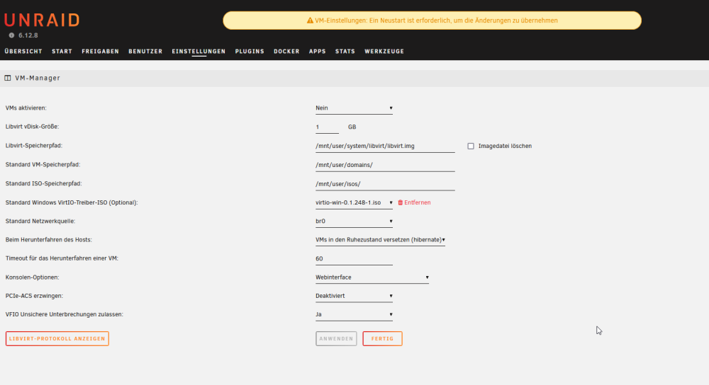Click the Libvirt-Protokoll anzeigen button
Viewport: 709px width, 385px height.
[57, 338]
